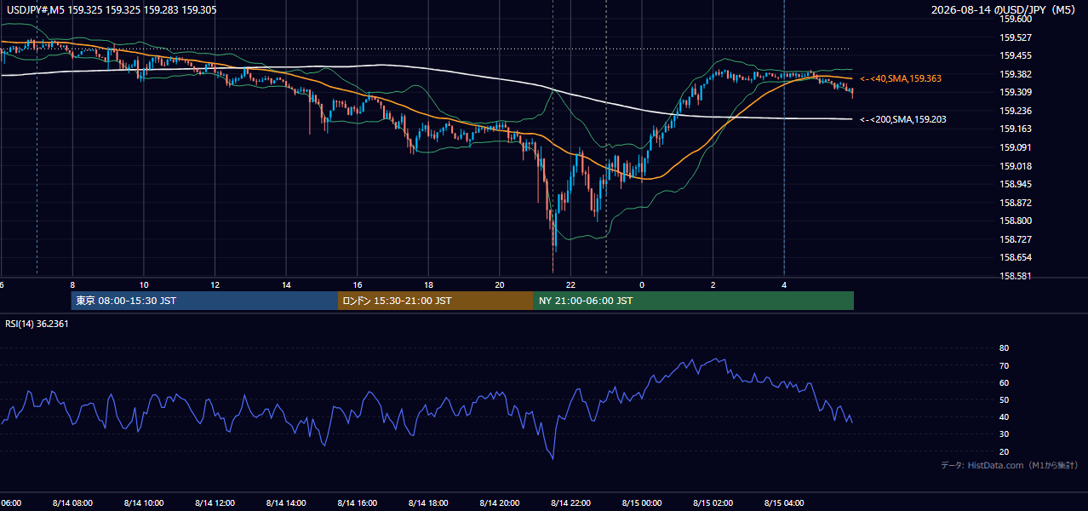Click the 8/14 16:00 bottom date label

click(x=358, y=502)
